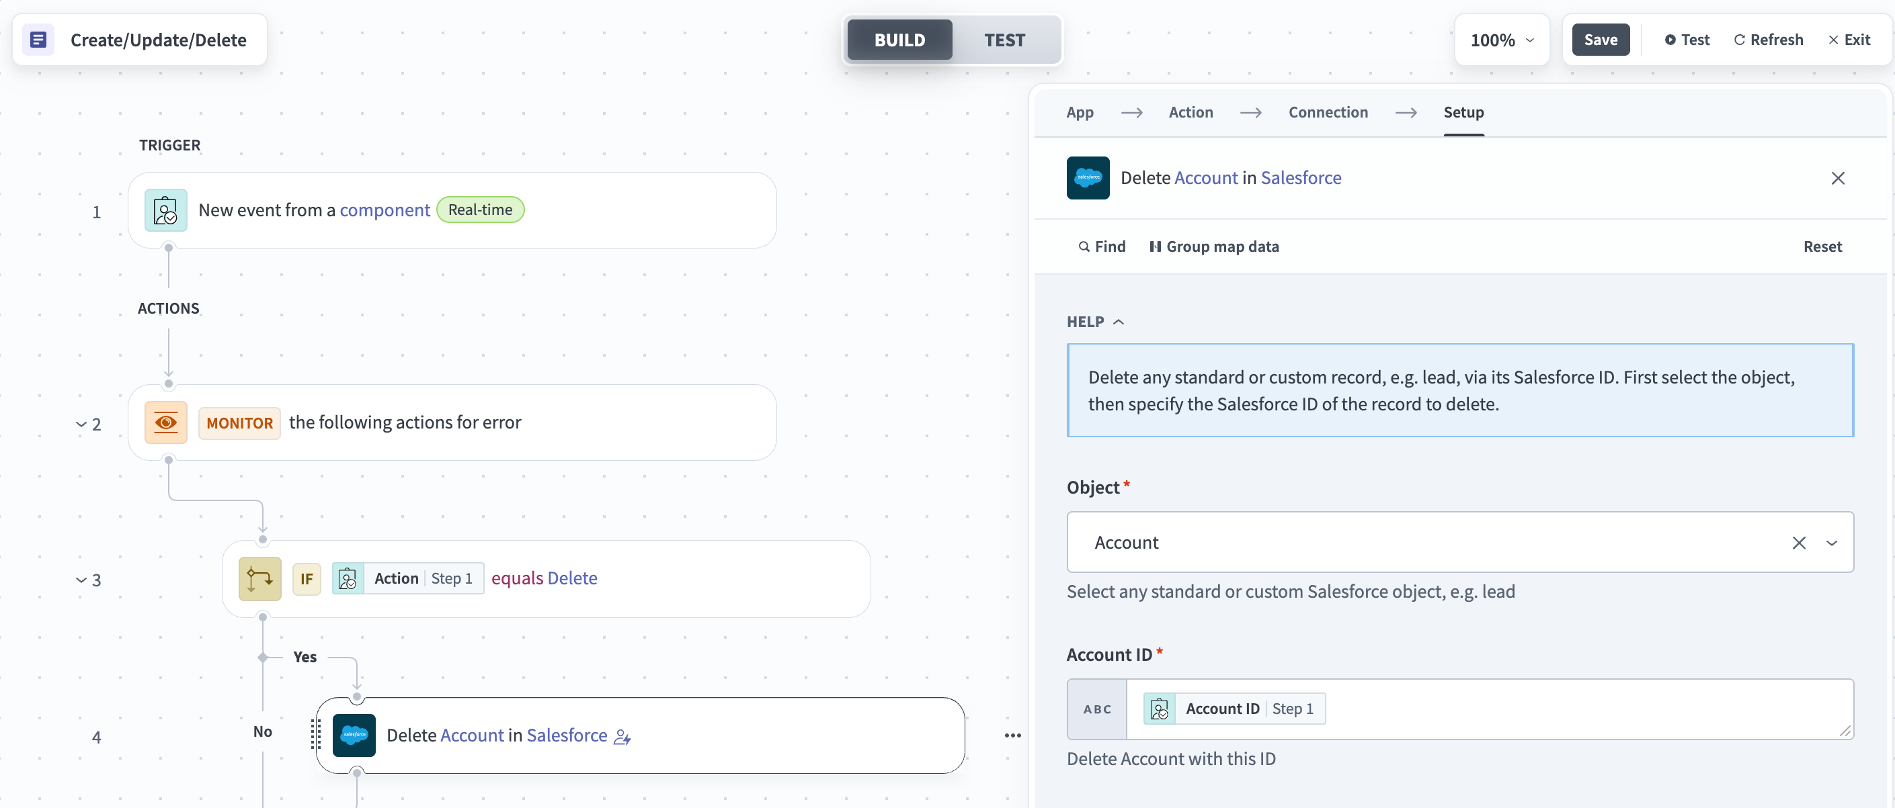
Task: Open Group map data
Action: click(x=1214, y=247)
